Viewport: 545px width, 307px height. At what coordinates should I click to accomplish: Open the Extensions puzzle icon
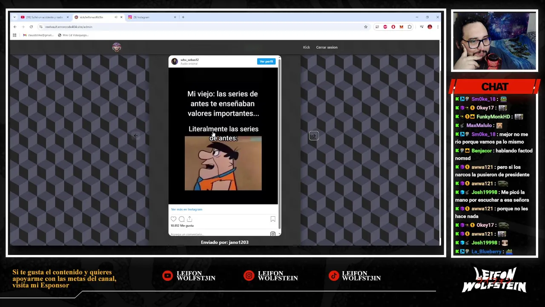pos(410,27)
